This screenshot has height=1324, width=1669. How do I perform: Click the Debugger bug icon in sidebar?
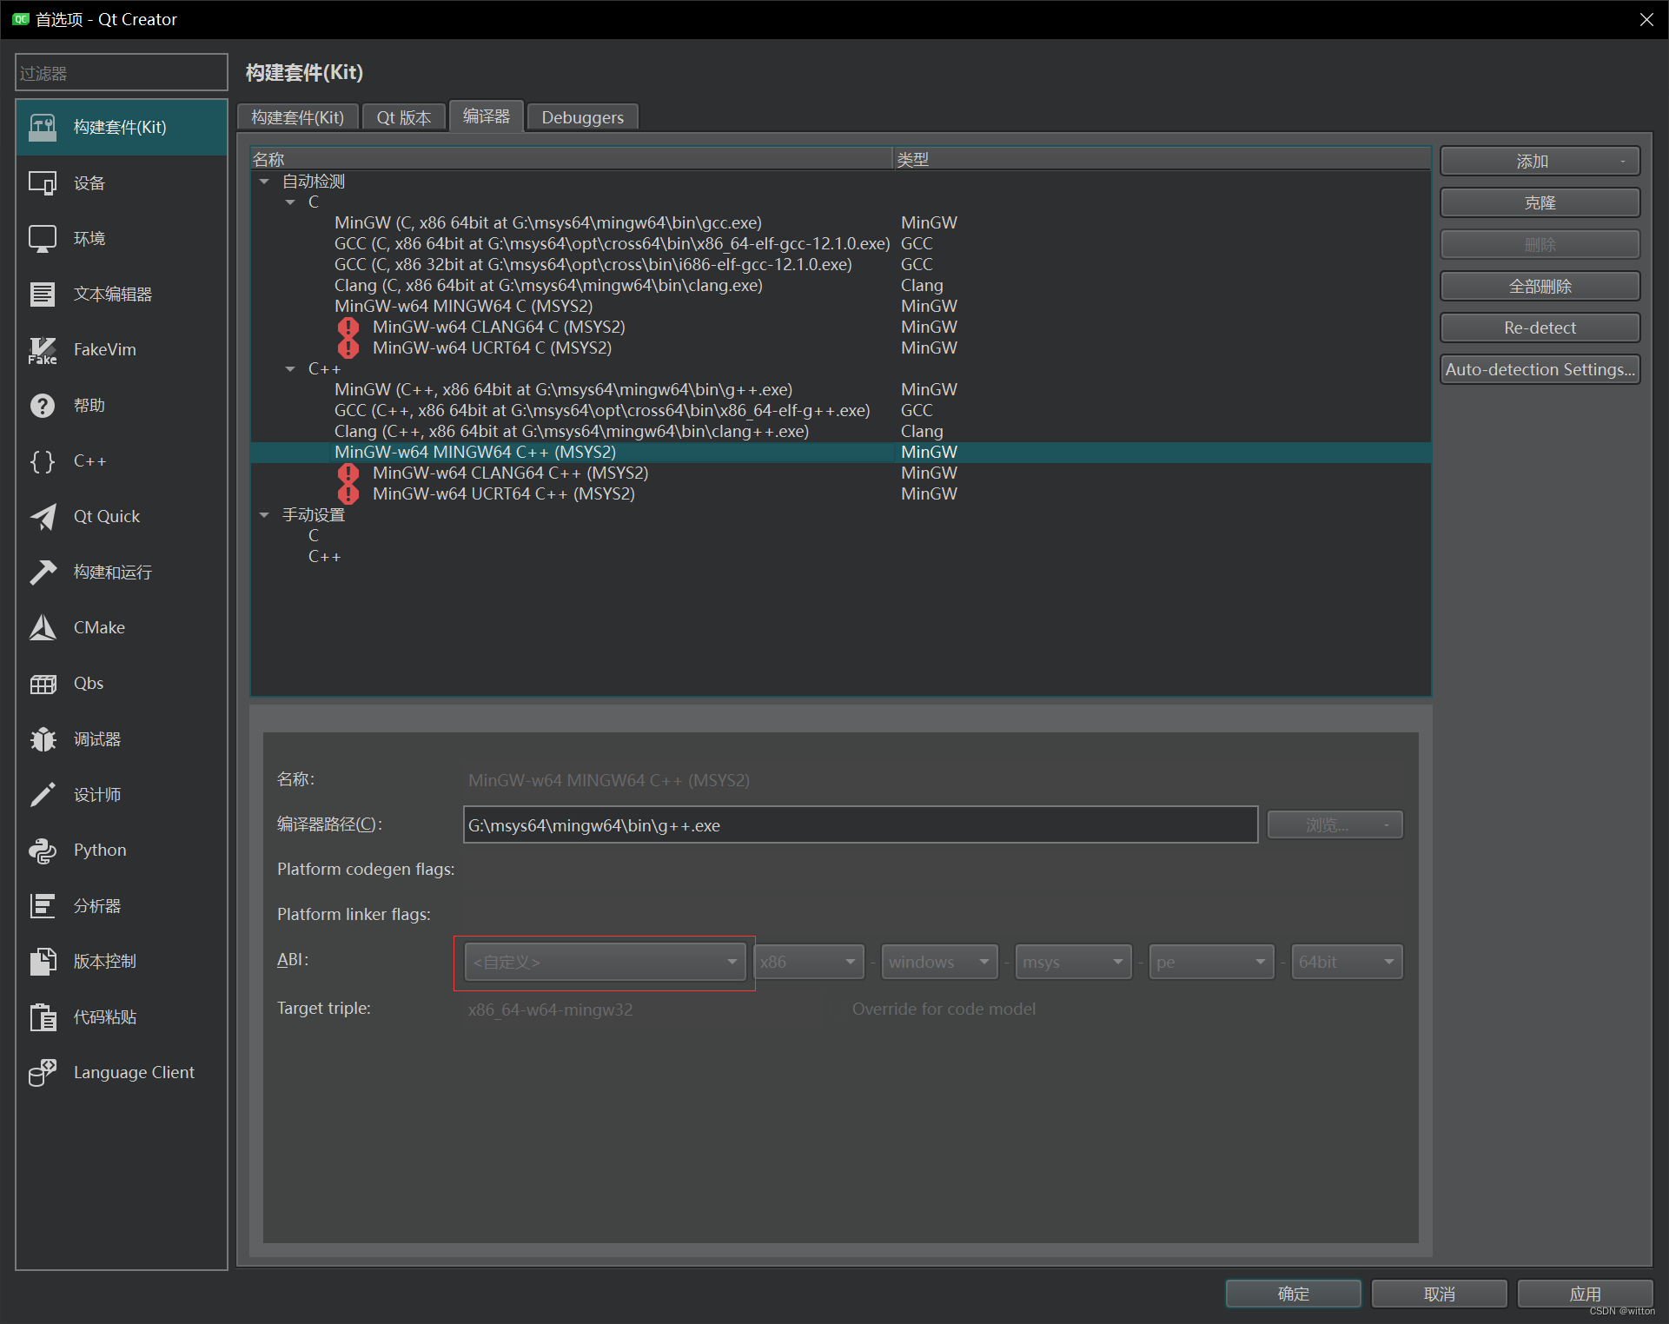pos(42,739)
